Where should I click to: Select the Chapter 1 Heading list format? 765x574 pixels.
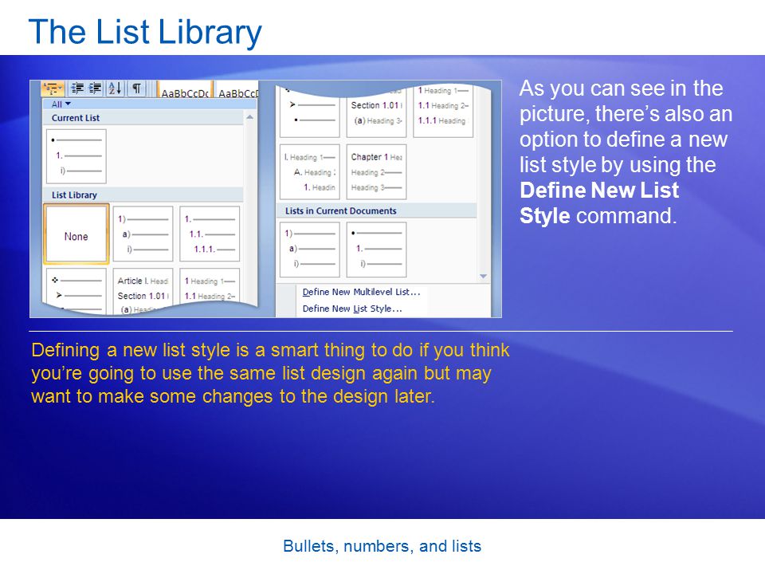point(376,172)
